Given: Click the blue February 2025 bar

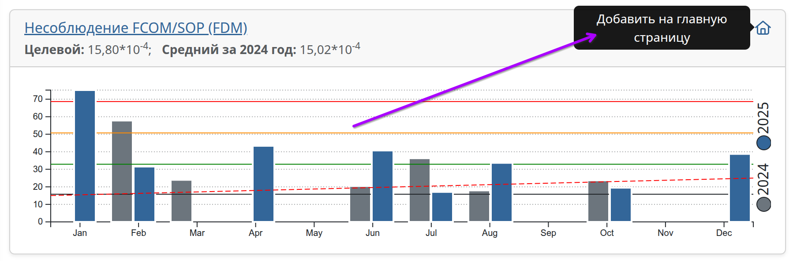Looking at the screenshot, I should pos(144,194).
